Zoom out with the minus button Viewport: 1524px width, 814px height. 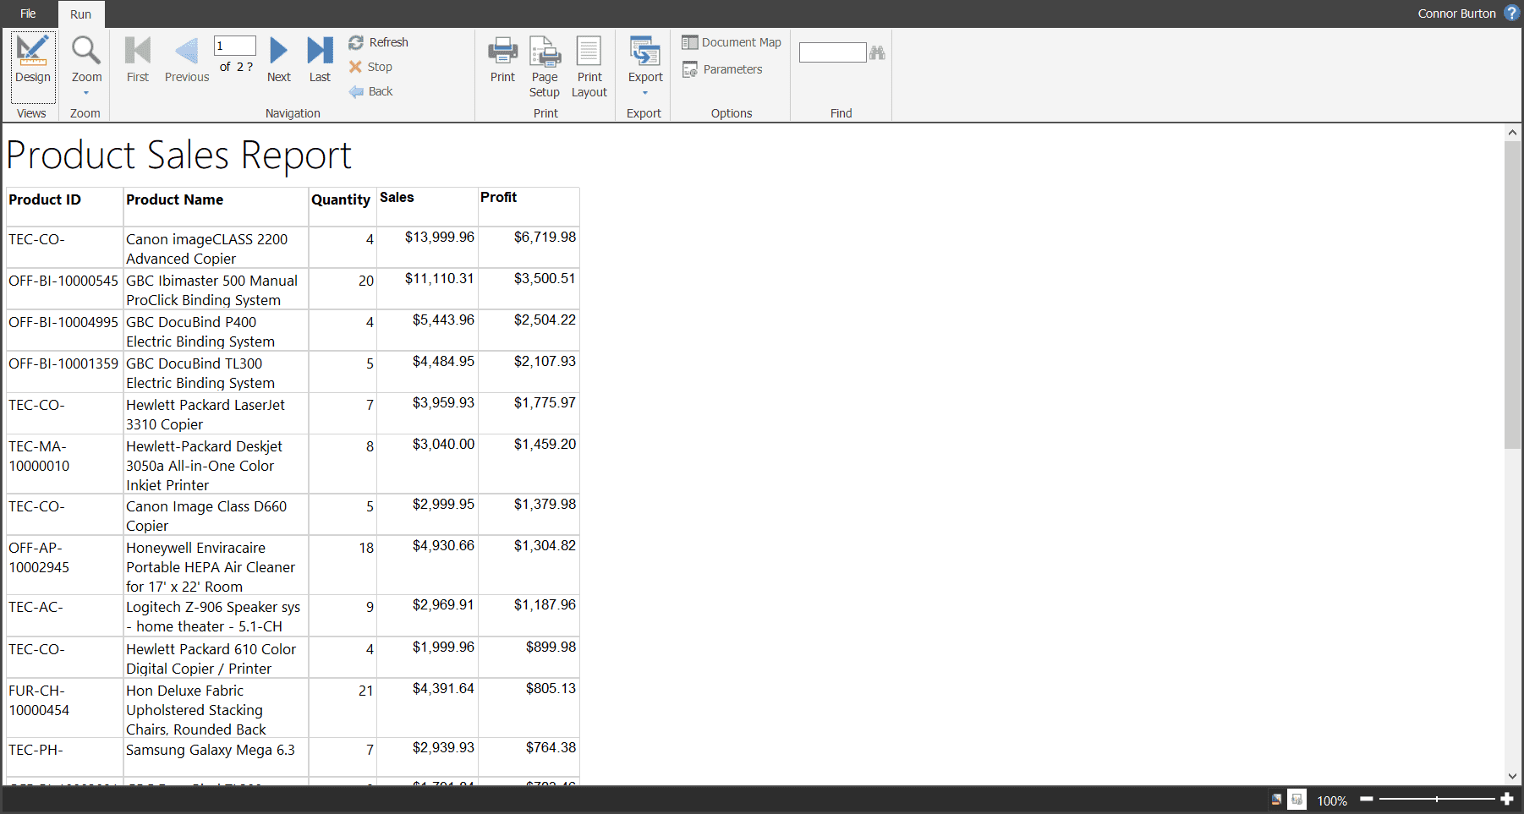1366,799
